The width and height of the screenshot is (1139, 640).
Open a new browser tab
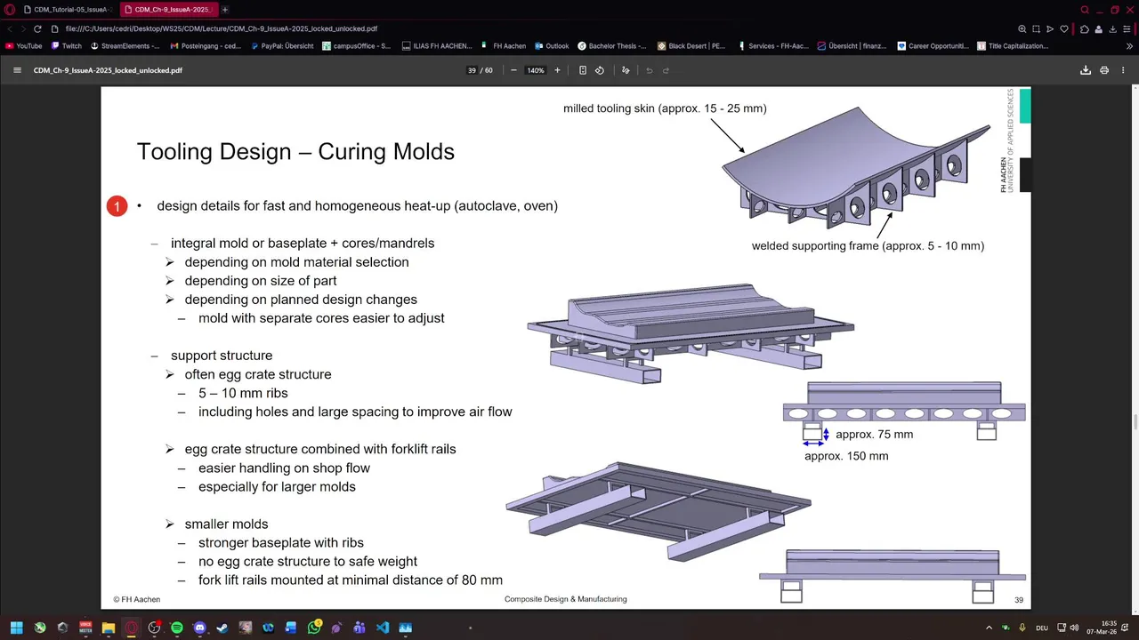pos(224,10)
